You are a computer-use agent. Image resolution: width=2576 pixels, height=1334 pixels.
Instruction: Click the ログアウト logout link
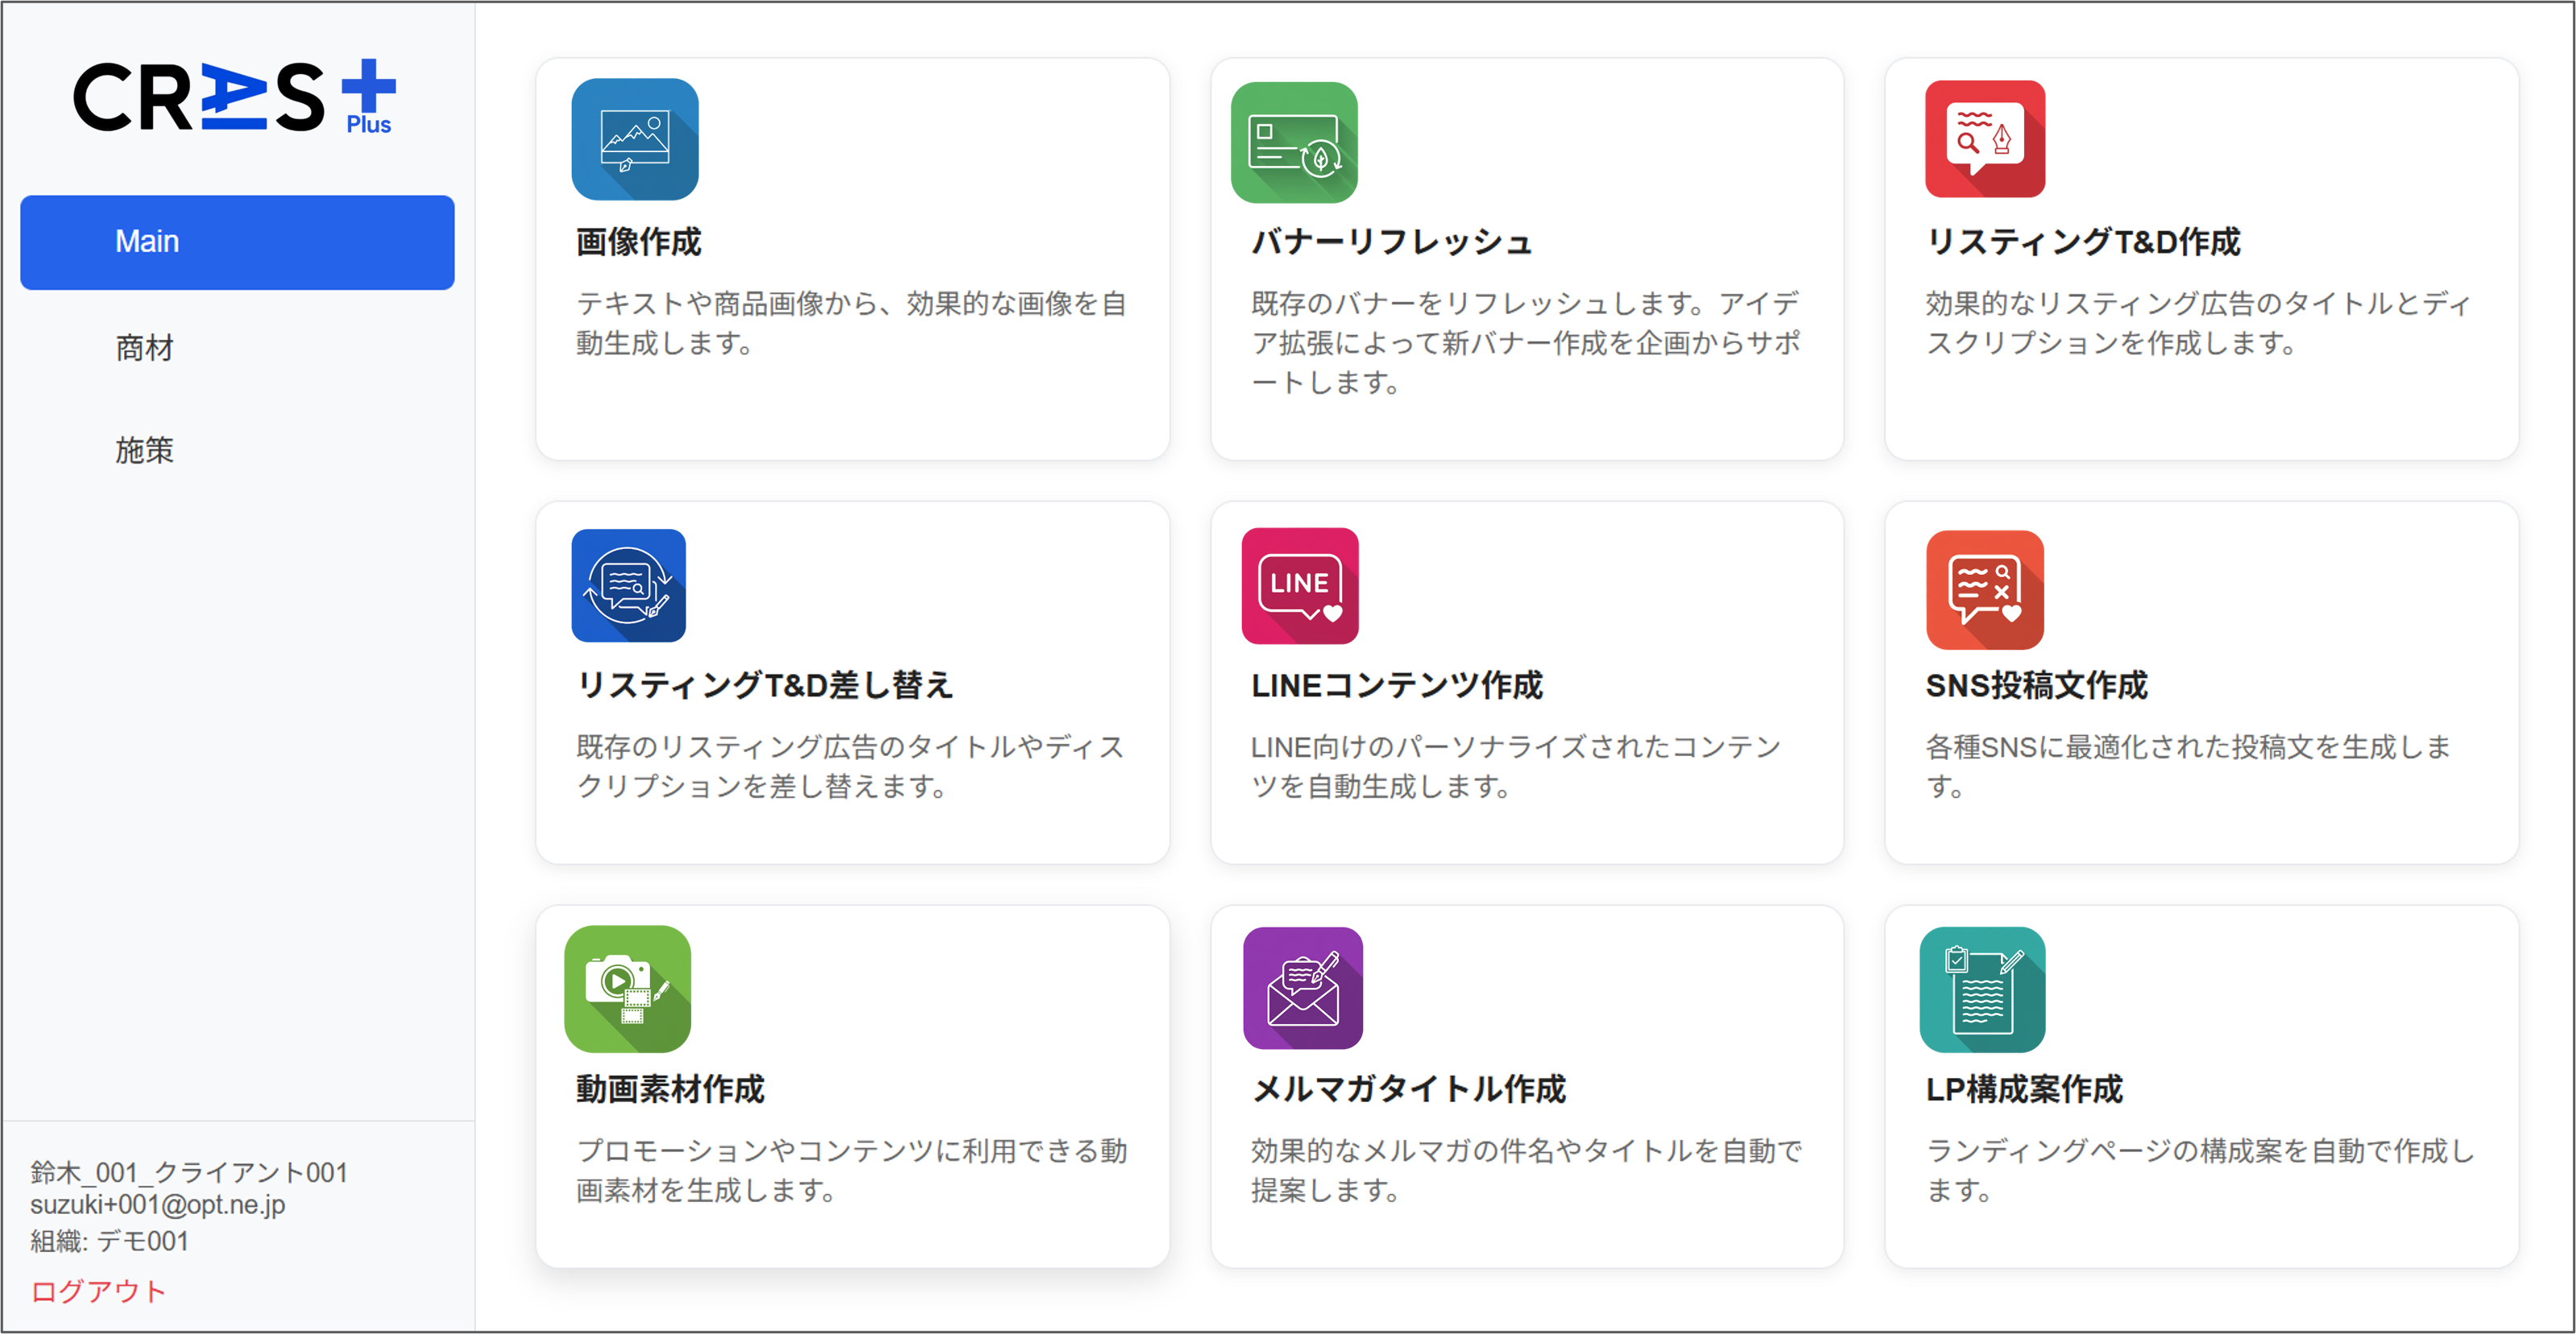pyautogui.click(x=98, y=1291)
